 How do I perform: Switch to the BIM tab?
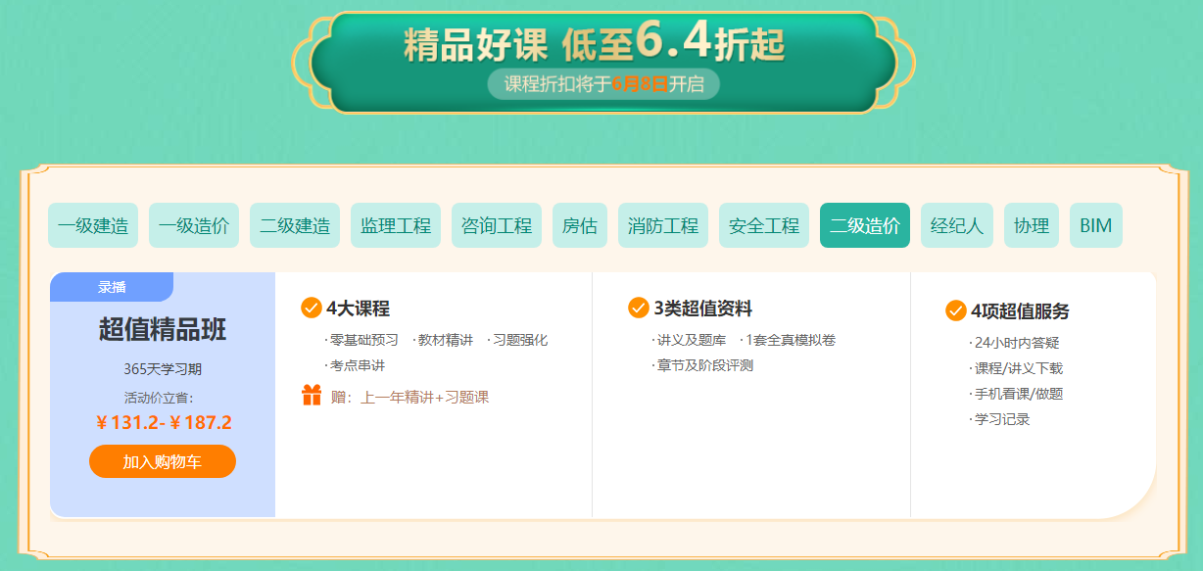(1096, 225)
